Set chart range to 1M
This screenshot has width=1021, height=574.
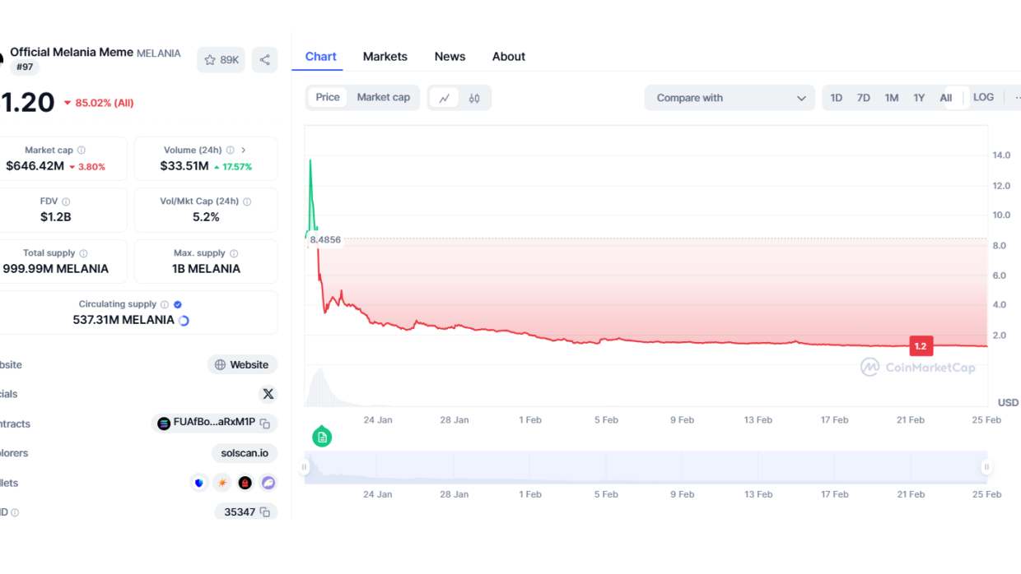[891, 98]
